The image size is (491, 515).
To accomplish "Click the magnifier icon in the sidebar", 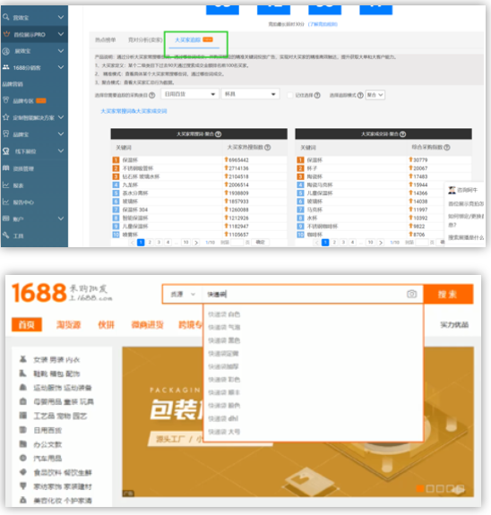I will click(x=5, y=16).
